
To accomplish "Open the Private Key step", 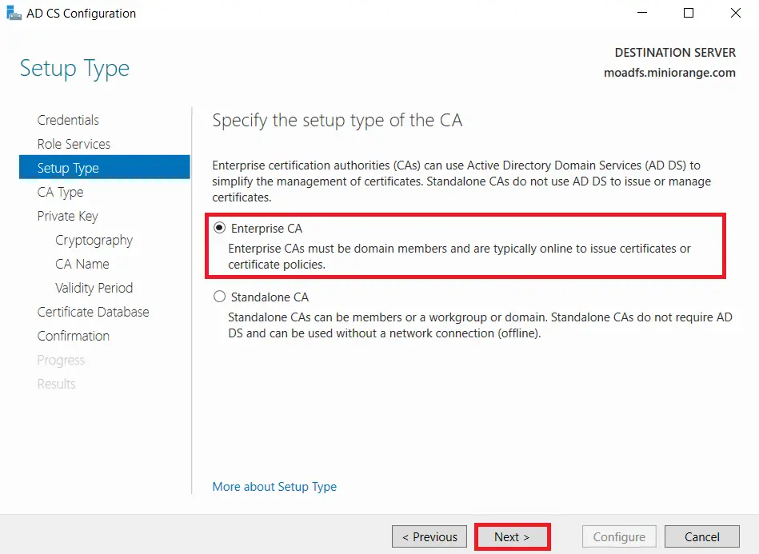I will pos(68,216).
